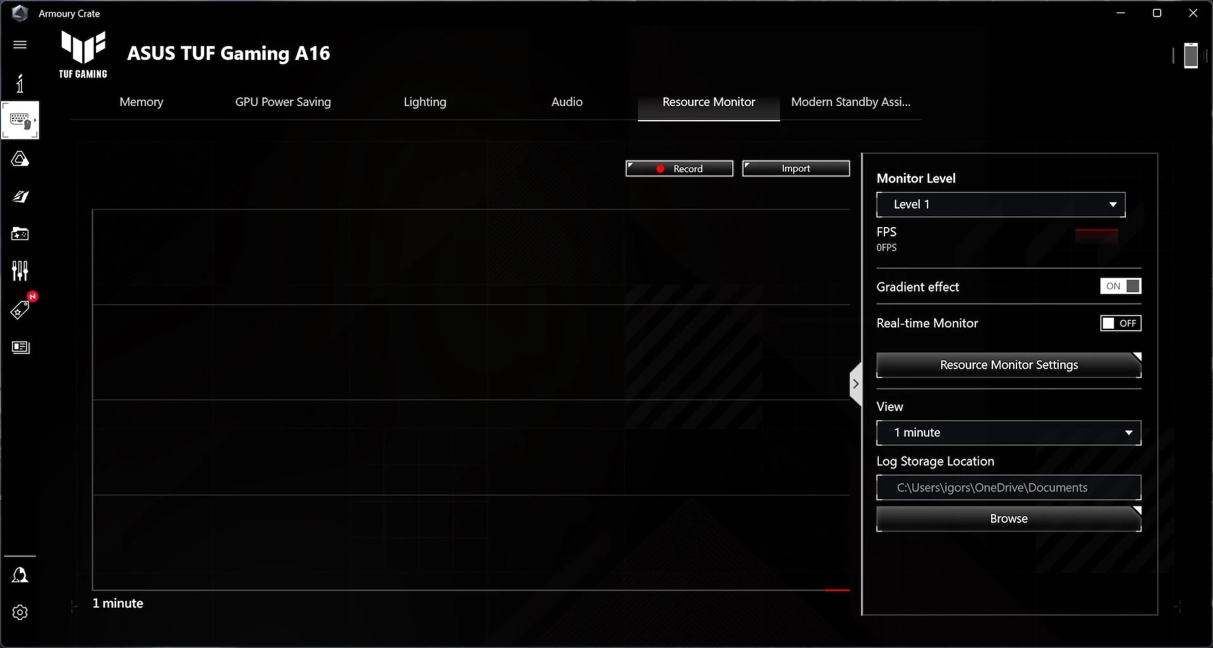The height and width of the screenshot is (648, 1213).
Task: Open the News page icon
Action: pos(20,347)
